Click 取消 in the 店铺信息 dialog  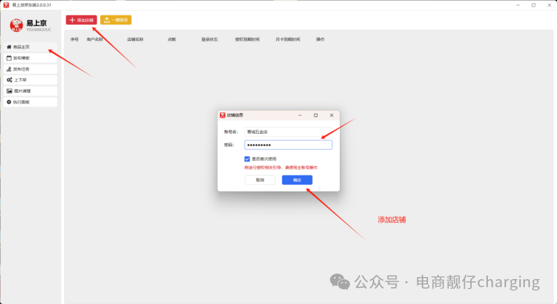pos(260,180)
